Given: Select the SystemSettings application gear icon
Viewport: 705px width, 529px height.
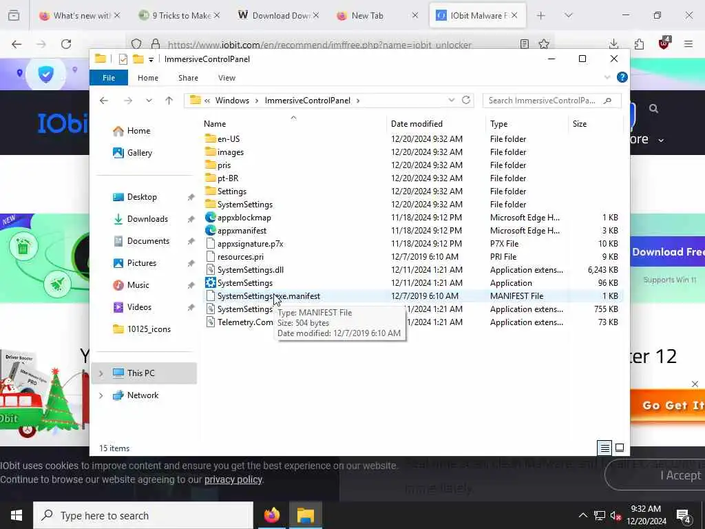Looking at the screenshot, I should pyautogui.click(x=211, y=282).
